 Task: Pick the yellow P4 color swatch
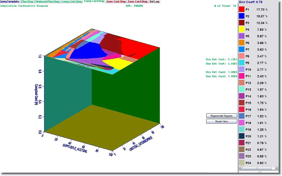(241, 29)
